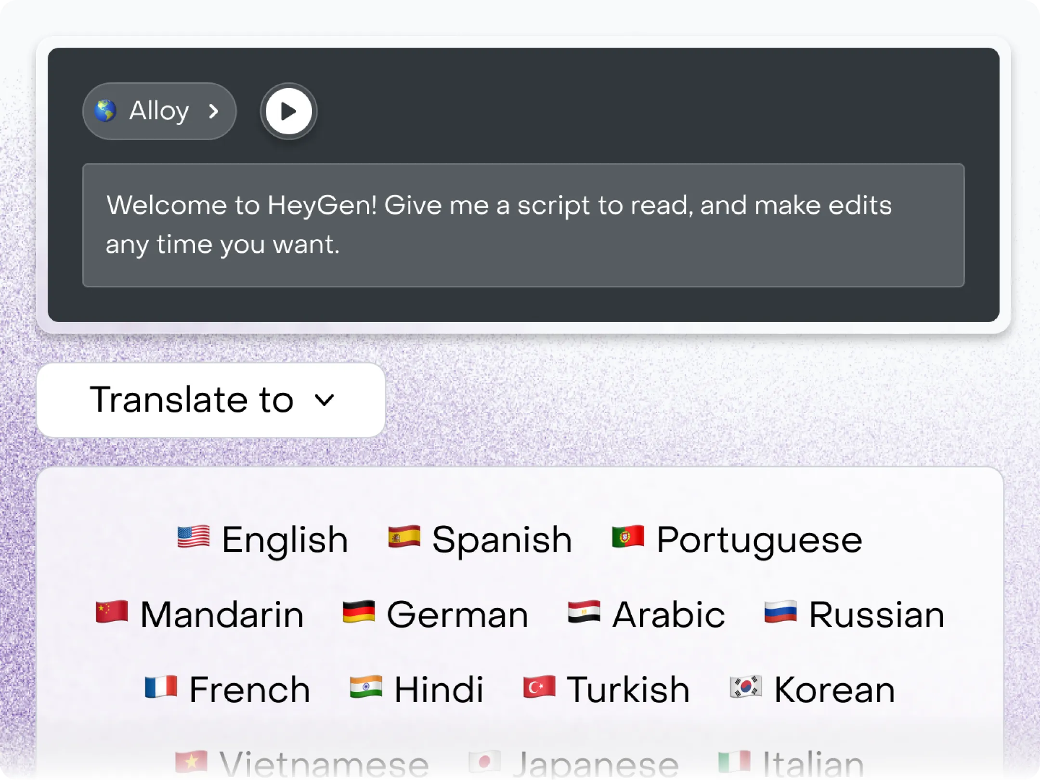This screenshot has width=1040, height=780.
Task: Open the Alloy voice selector
Action: [159, 111]
